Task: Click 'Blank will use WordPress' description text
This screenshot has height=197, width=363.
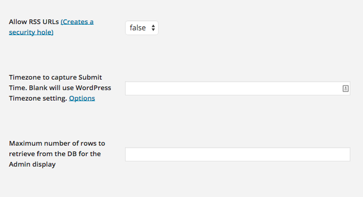Action: coord(70,88)
